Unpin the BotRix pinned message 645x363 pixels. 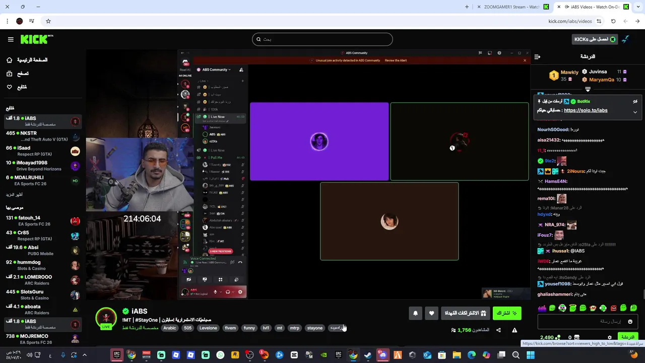pos(635,101)
